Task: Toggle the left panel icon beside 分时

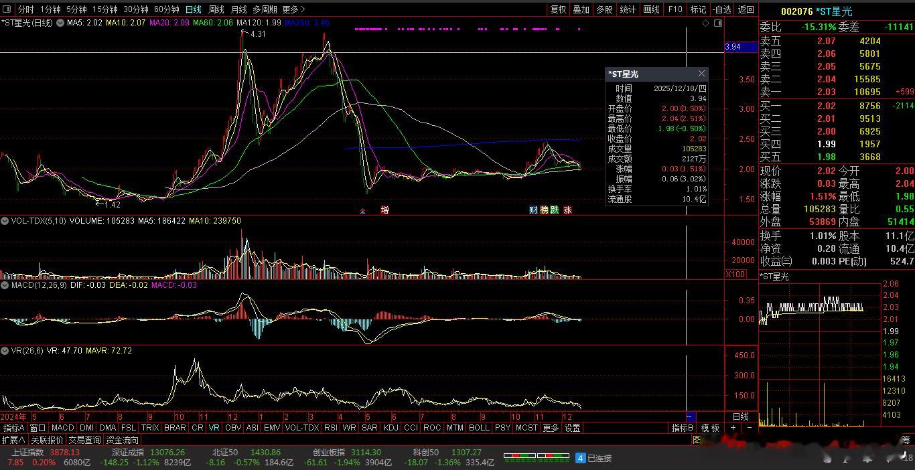Action: 7,9
